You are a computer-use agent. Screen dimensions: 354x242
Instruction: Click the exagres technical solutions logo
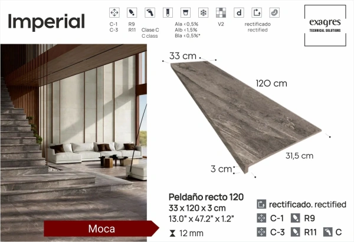click(x=326, y=25)
